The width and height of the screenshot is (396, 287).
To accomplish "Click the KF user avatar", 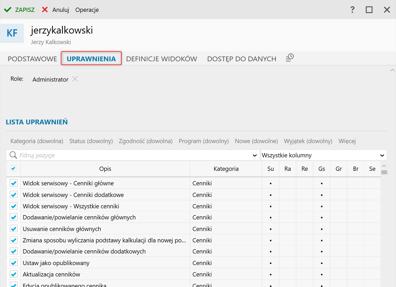I will coord(12,33).
